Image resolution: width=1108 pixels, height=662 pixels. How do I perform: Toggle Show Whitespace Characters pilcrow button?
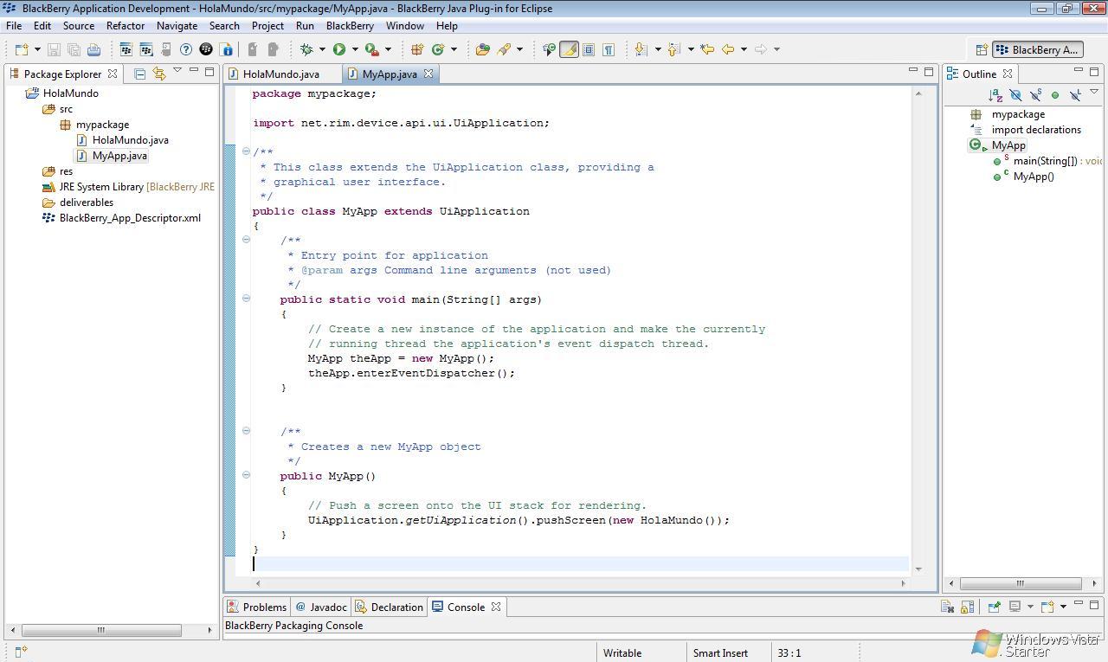pos(609,49)
